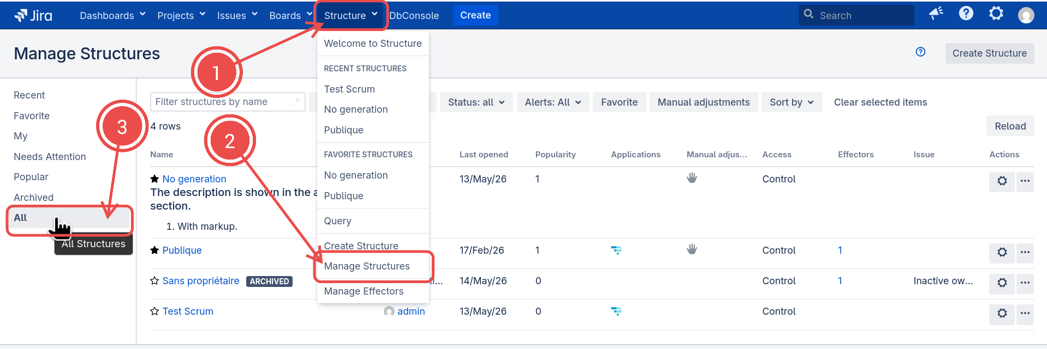Expand the Dashboards menu
The width and height of the screenshot is (1047, 349).
(112, 15)
